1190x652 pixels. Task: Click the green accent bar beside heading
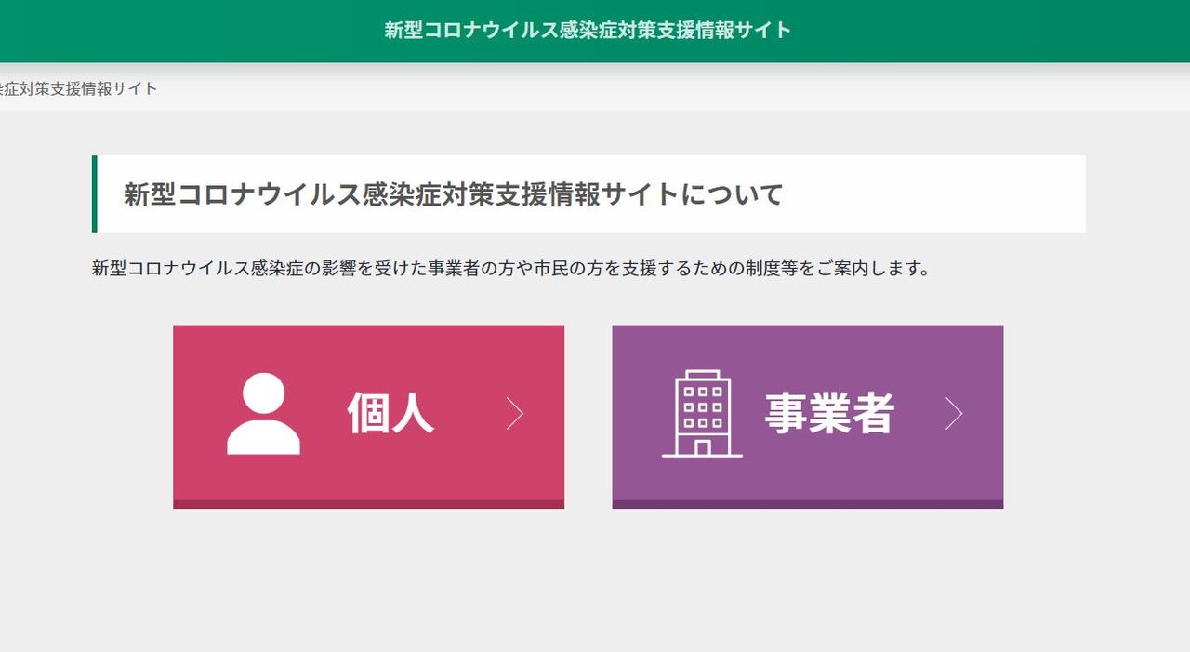94,193
